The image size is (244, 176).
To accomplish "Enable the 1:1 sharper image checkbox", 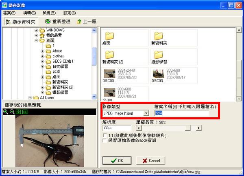I will (x=105, y=135).
